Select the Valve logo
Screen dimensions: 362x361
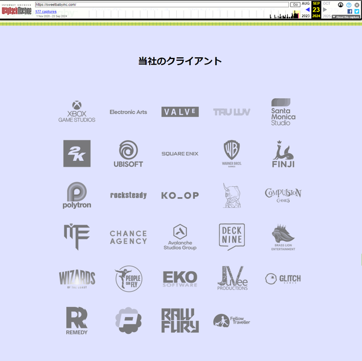[180, 112]
